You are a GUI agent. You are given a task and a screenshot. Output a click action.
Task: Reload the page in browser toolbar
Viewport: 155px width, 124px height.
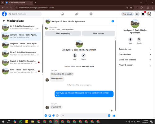tap(11, 7)
